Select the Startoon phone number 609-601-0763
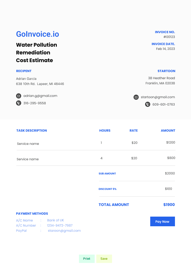Viewport: 191px width, 271px height. pos(164,104)
